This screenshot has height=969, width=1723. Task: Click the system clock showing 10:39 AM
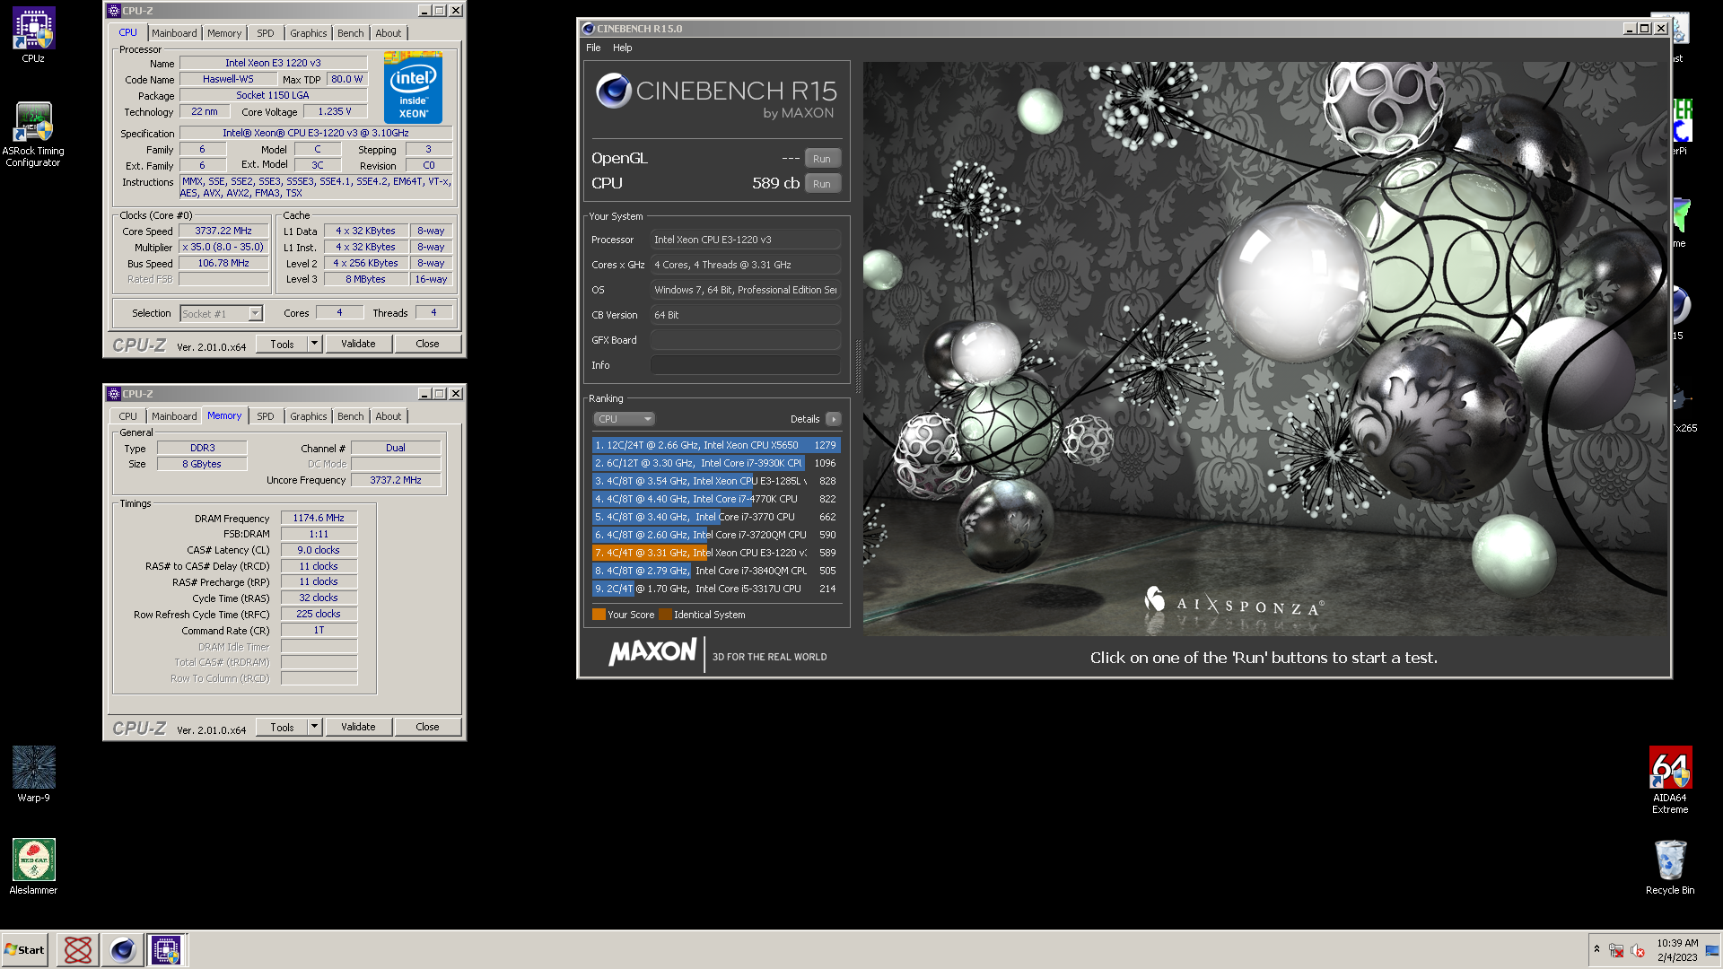pos(1676,949)
